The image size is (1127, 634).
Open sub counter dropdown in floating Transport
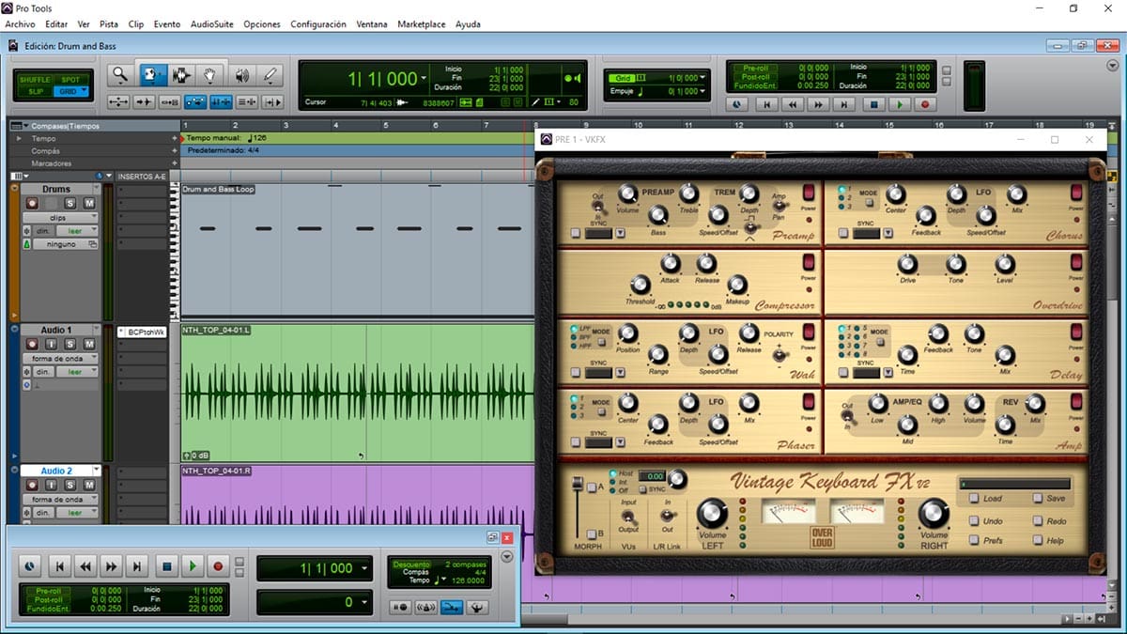coord(363,602)
